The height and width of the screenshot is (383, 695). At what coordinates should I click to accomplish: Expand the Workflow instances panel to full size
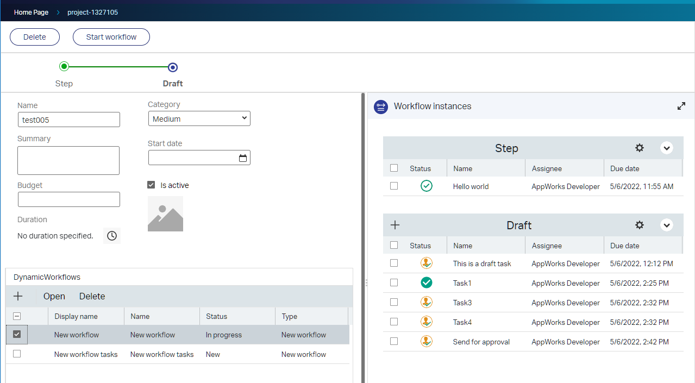pos(681,106)
